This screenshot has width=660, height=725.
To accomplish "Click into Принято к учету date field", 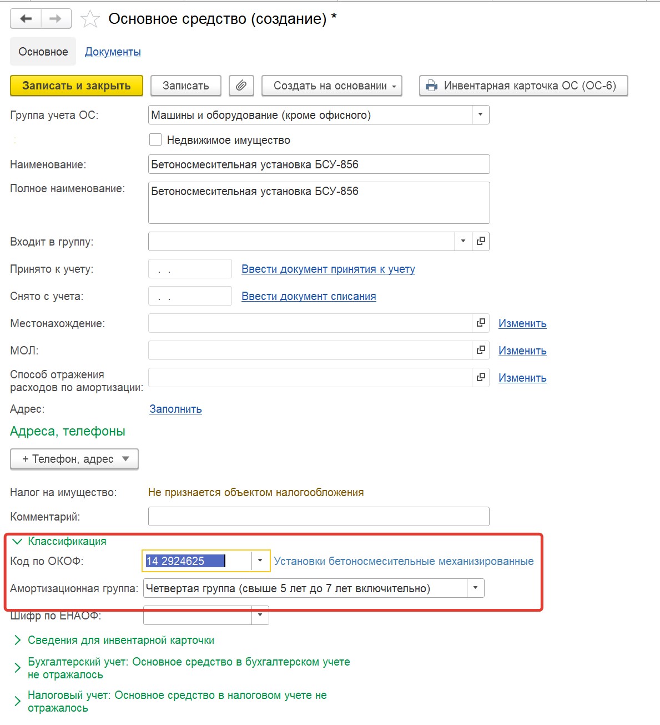I will 190,269.
